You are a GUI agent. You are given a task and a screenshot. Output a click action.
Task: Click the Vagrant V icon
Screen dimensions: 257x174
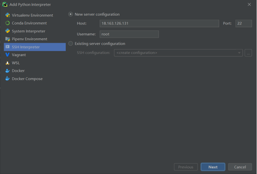pos(7,55)
